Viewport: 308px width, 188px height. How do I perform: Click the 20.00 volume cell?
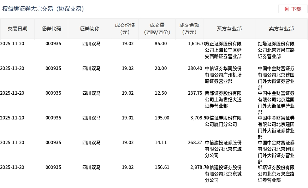(x=161, y=68)
